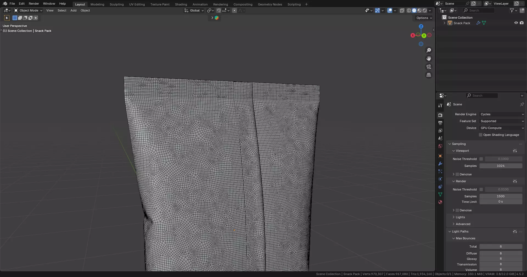The height and width of the screenshot is (277, 527).
Task: Open the Modifiers properties tab (wrench icon)
Action: click(440, 164)
